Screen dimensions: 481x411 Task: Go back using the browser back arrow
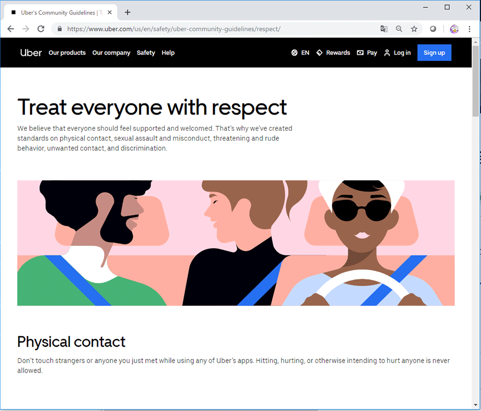click(x=11, y=29)
